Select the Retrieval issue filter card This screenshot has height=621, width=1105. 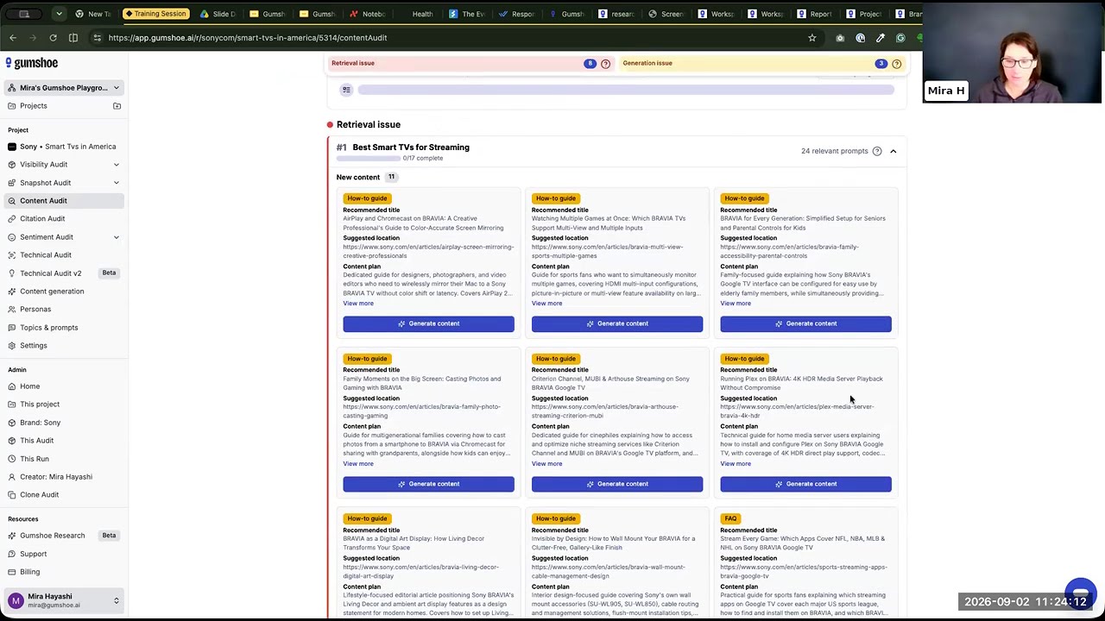(x=470, y=64)
